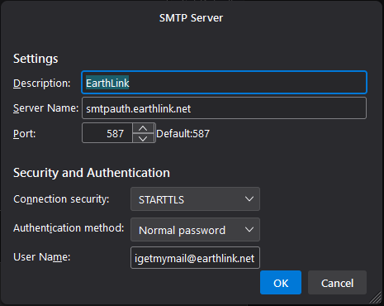Confirm settings with the OK button
Screen dimensions: 384x306
(x=281, y=283)
